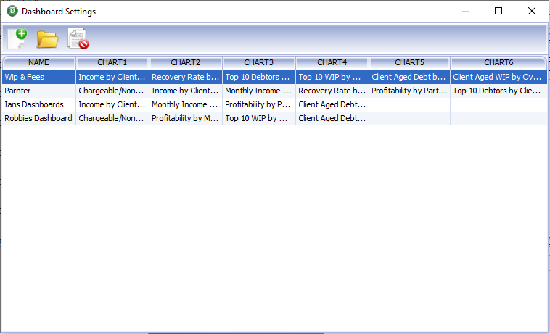This screenshot has width=550, height=334.
Task: Click Monthly Income cell in Ians Dashboards row
Action: click(186, 104)
